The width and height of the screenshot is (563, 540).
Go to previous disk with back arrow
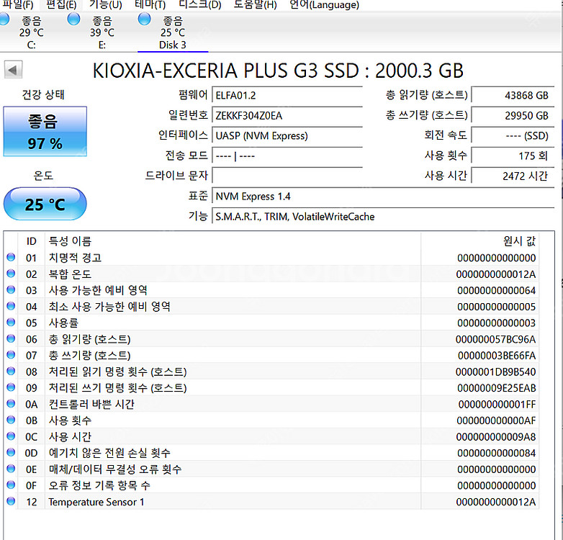[13, 70]
